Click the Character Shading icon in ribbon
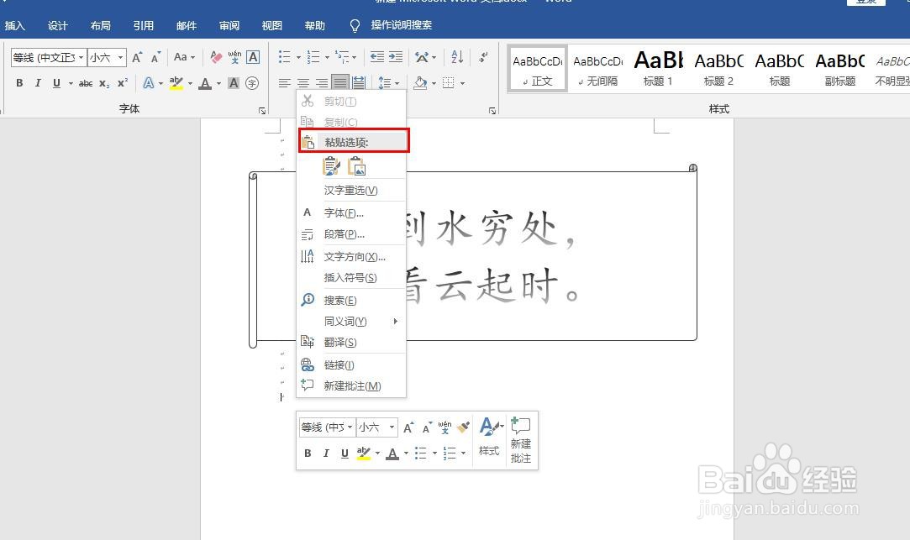 [234, 83]
